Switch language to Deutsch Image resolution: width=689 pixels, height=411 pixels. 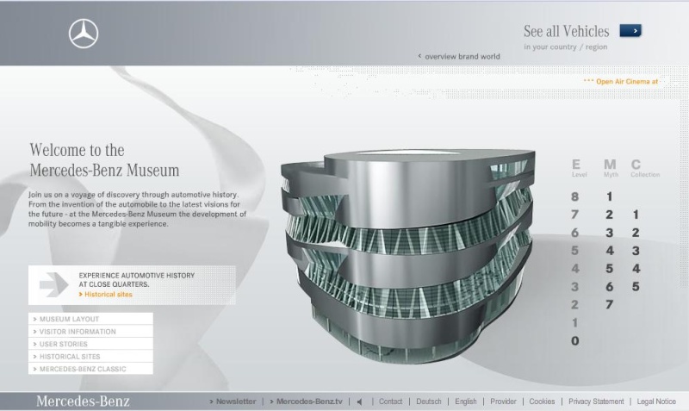click(x=428, y=402)
